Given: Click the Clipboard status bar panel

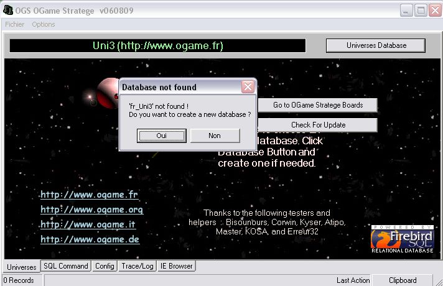Looking at the screenshot, I should [403, 280].
